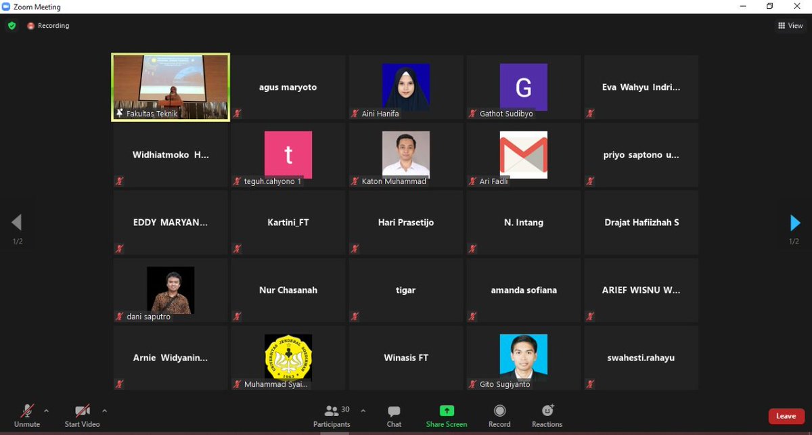Click Muhammad Syai's university logo avatar
The width and height of the screenshot is (812, 435).
tap(288, 357)
